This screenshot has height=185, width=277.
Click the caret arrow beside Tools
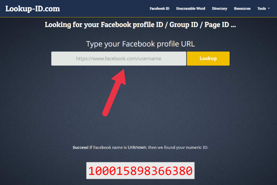tap(269, 9)
